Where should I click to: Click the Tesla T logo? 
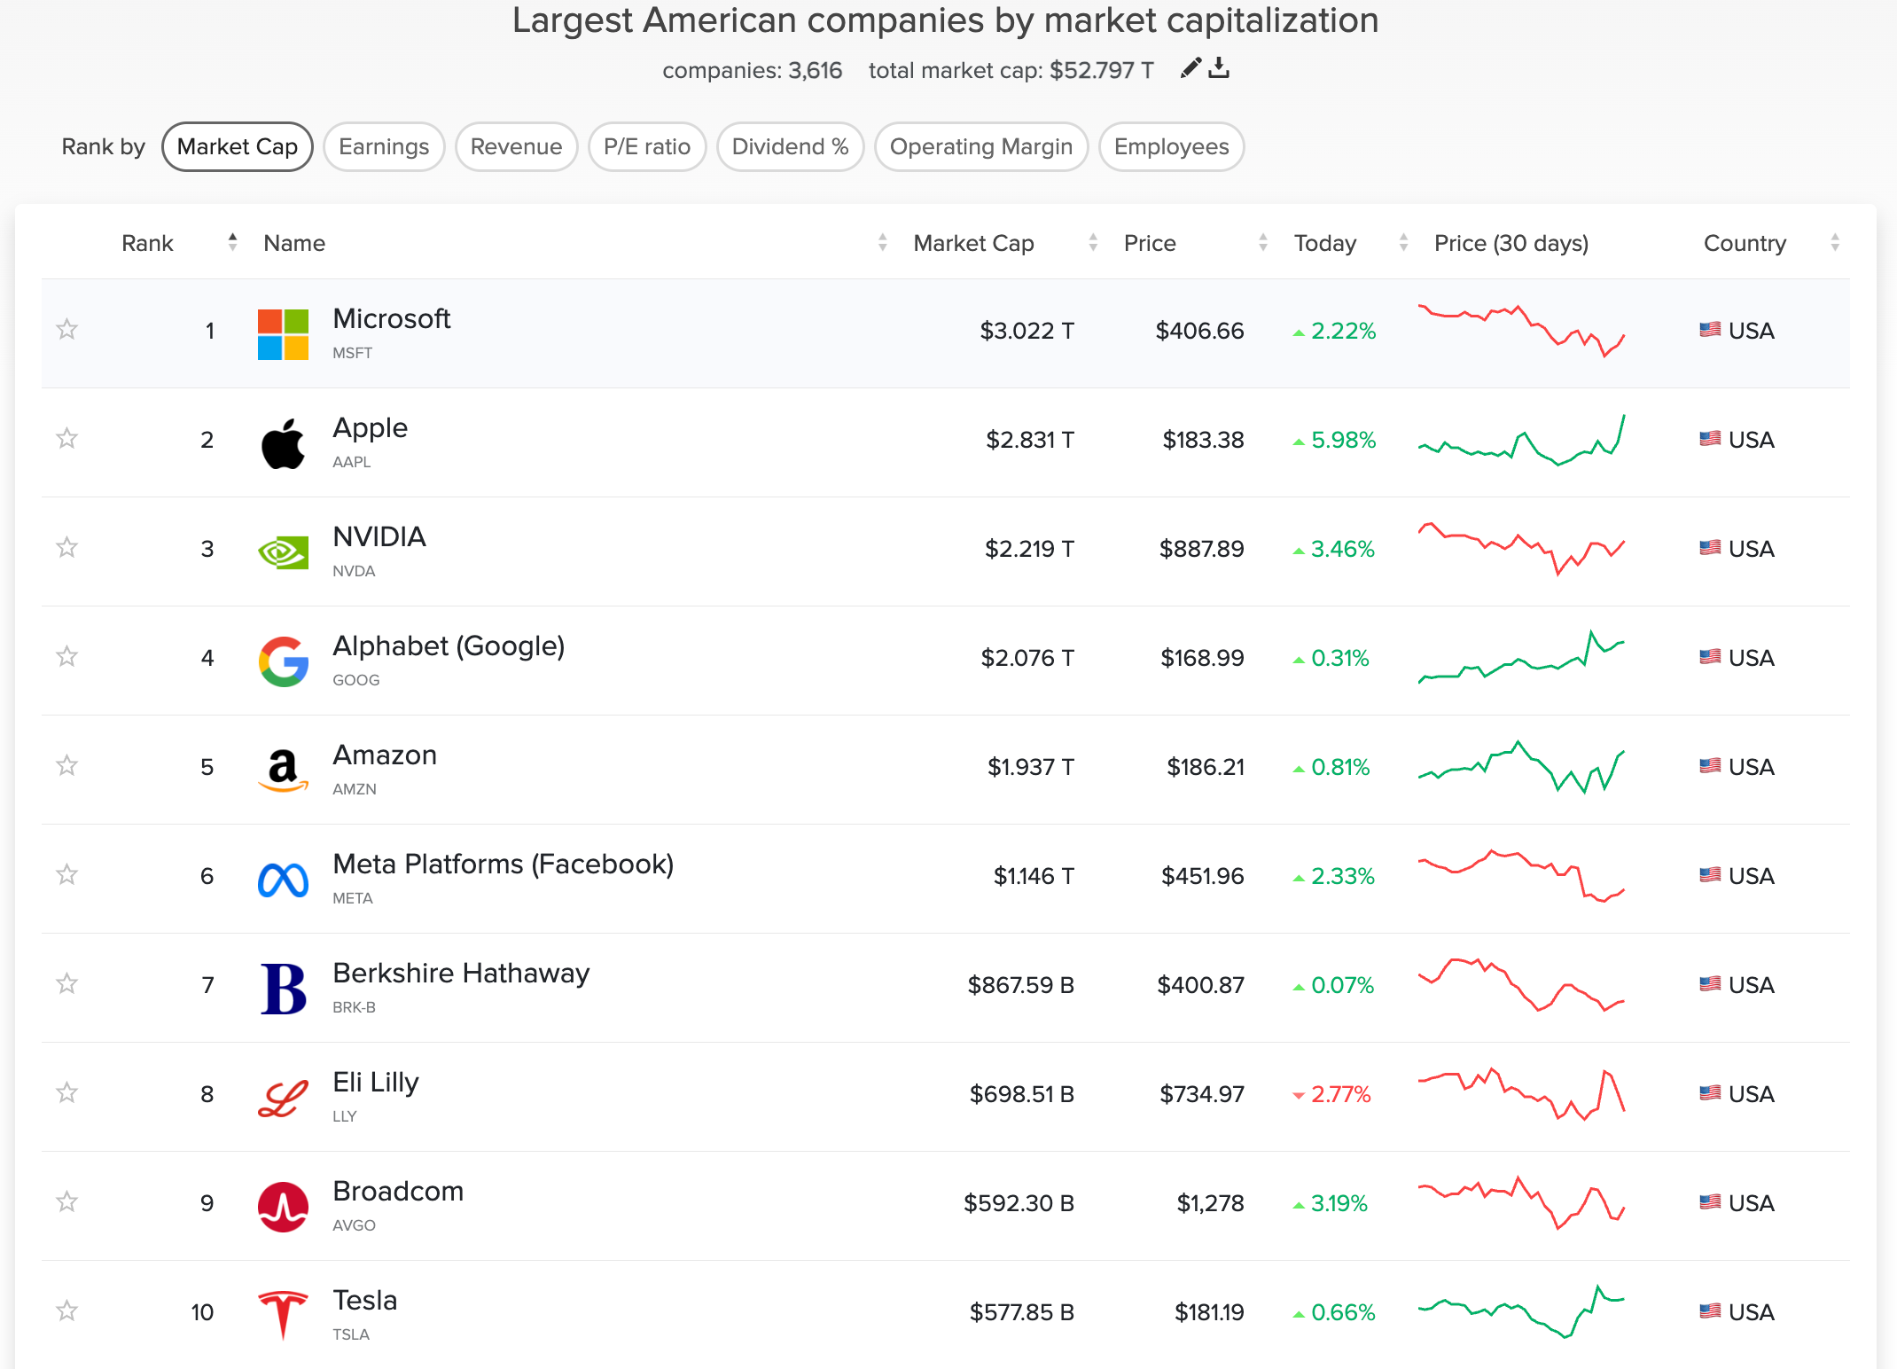coord(283,1316)
